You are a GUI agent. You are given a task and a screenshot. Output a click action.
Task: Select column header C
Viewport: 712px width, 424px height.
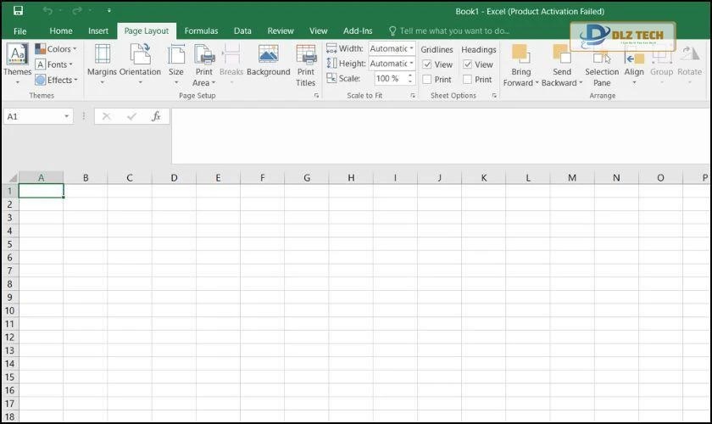[x=130, y=178]
